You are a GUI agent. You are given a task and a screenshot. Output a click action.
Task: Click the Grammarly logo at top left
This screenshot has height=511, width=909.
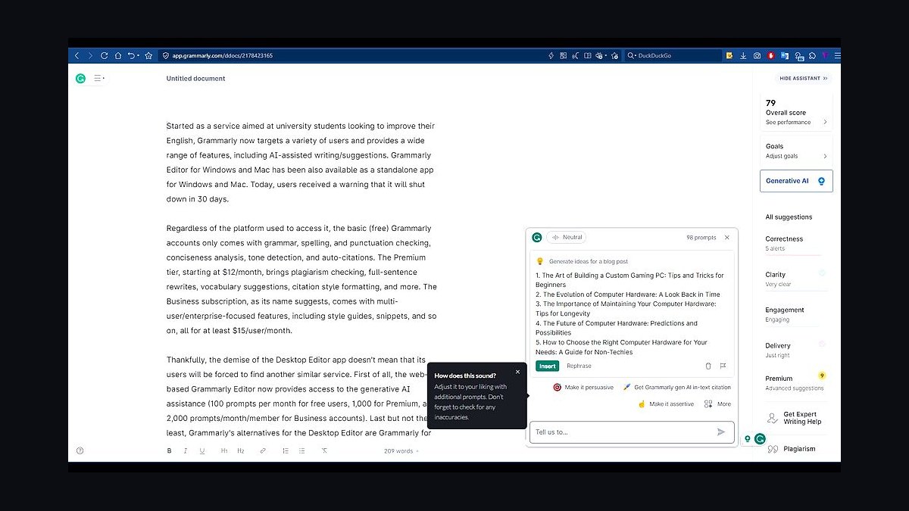(x=80, y=78)
